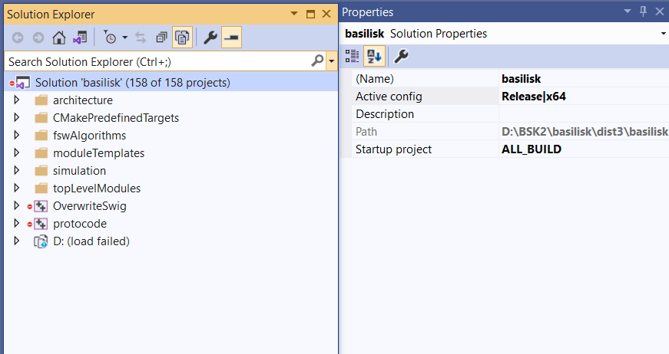Select the 'D: (load failed)' project
The image size is (669, 354).
[91, 241]
